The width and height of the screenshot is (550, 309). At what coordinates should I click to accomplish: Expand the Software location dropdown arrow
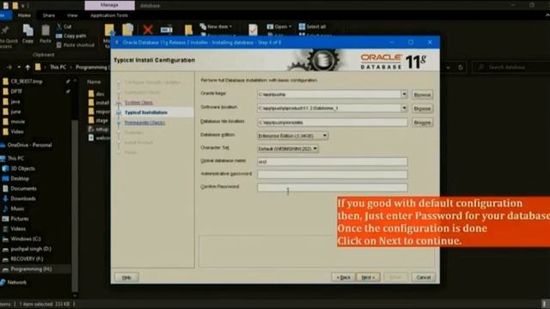pos(404,108)
